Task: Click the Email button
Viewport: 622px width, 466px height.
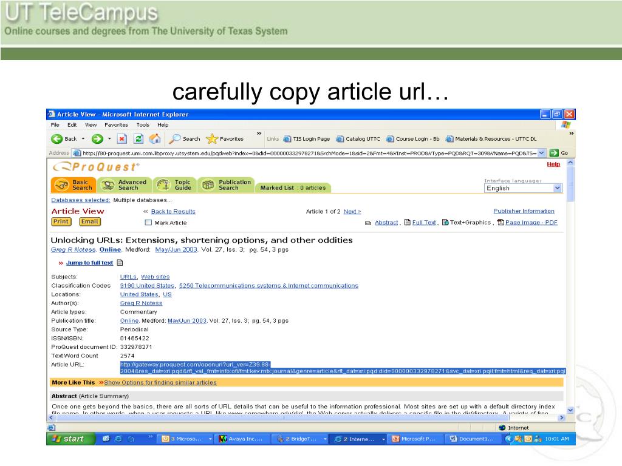Action: point(90,222)
